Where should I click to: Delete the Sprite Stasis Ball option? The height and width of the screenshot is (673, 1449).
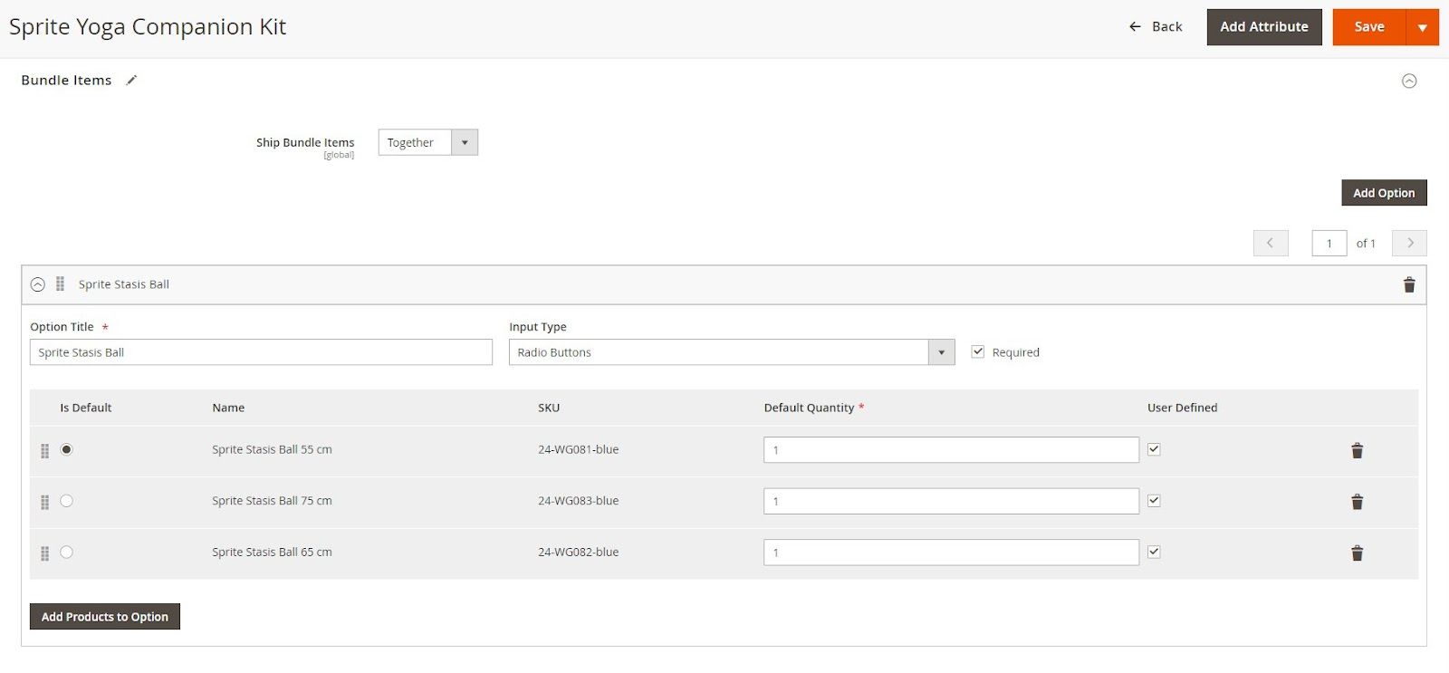[x=1409, y=284]
